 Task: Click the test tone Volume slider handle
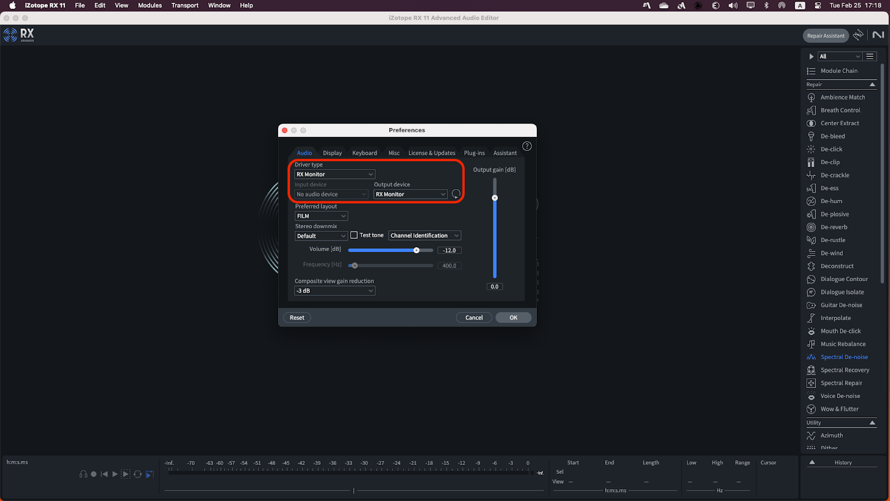[x=416, y=250]
